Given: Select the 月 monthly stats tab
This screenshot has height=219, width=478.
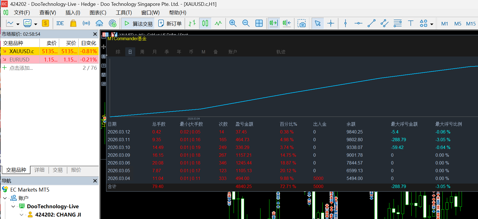Looking at the screenshot, I should pyautogui.click(x=154, y=52).
